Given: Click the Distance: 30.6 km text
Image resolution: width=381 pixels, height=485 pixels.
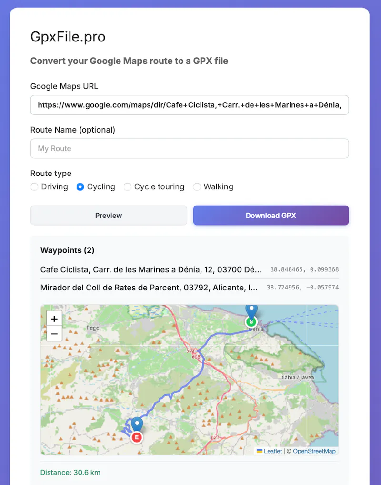Looking at the screenshot, I should [70, 472].
